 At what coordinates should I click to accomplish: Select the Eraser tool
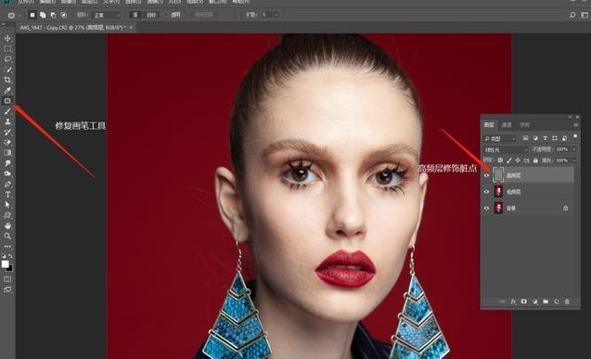click(7, 143)
